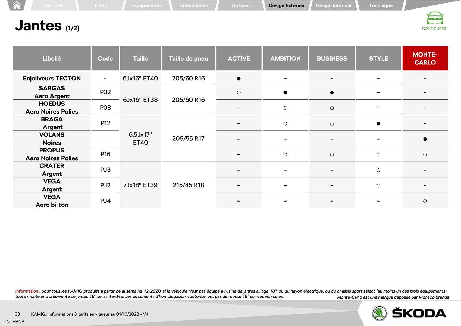This screenshot has height=326, width=461.
Task: Click hollow circle for VEGA Argent under STYLE
Action: point(378,186)
